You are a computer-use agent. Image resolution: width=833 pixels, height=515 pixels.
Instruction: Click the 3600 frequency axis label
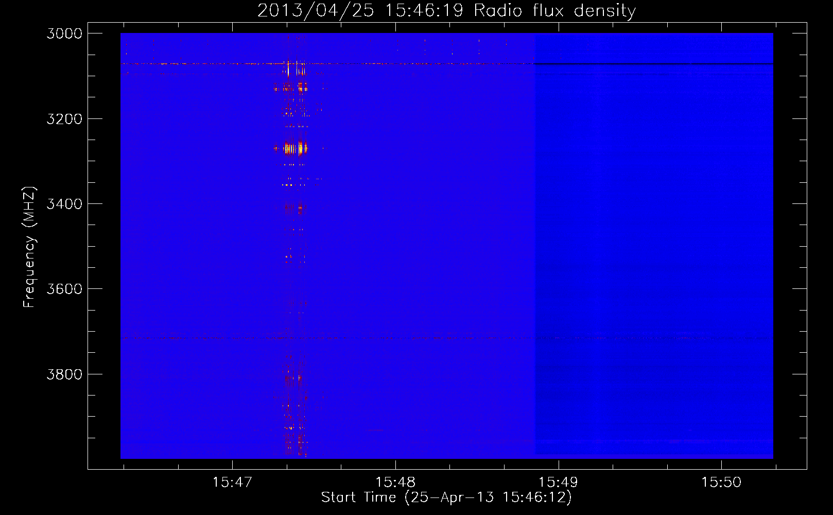(x=64, y=289)
